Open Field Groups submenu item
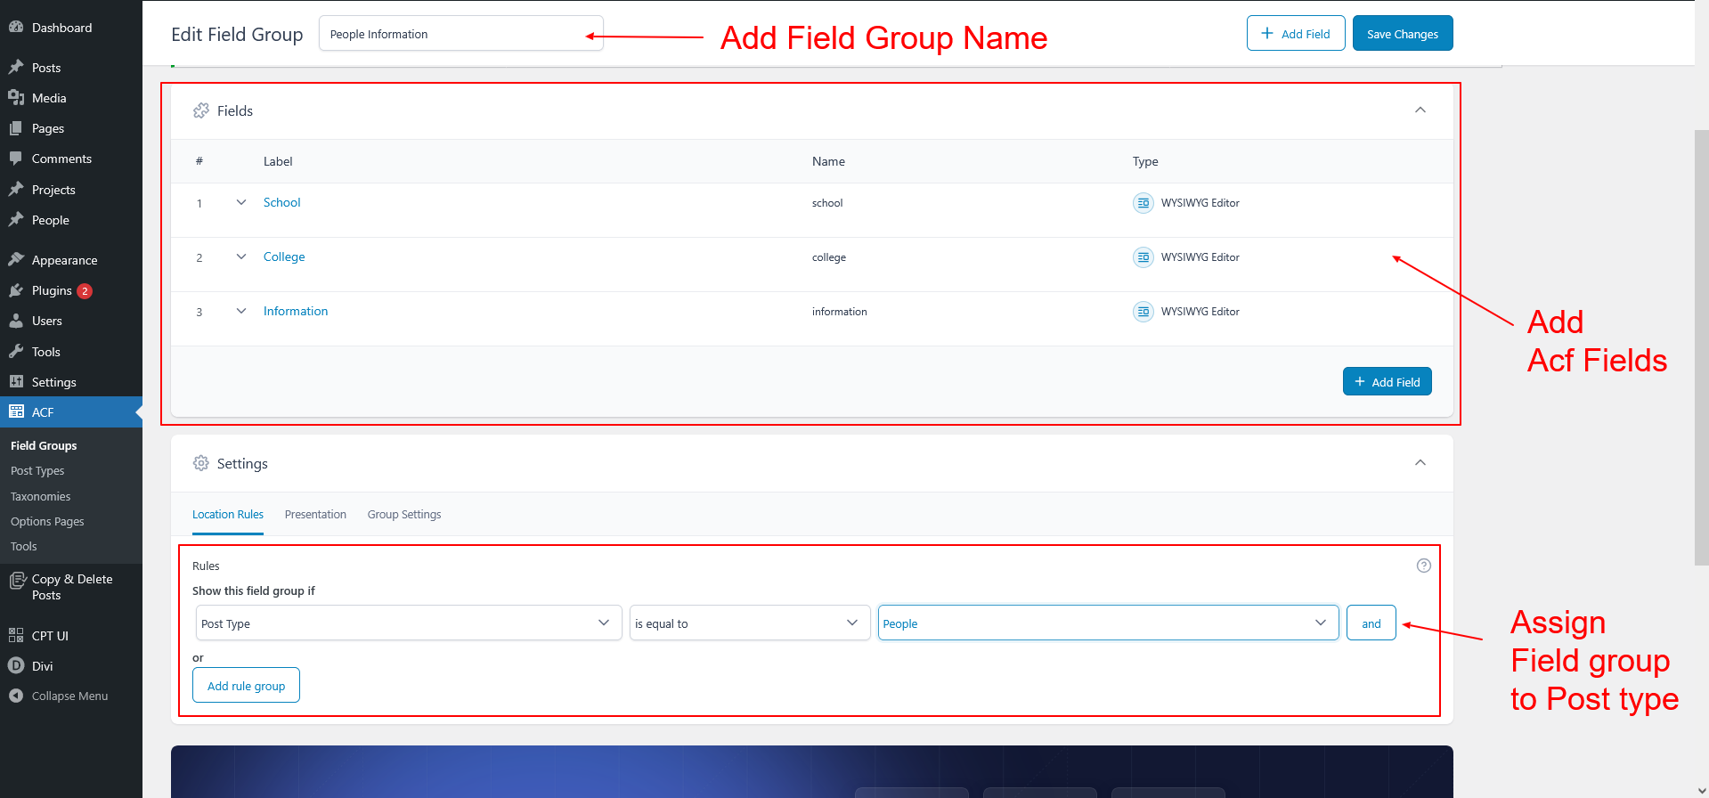This screenshot has width=1709, height=798. [x=44, y=445]
